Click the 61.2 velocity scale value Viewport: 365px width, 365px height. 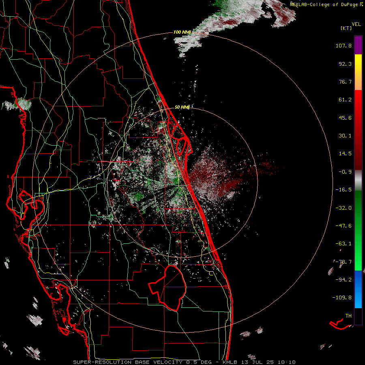click(345, 100)
